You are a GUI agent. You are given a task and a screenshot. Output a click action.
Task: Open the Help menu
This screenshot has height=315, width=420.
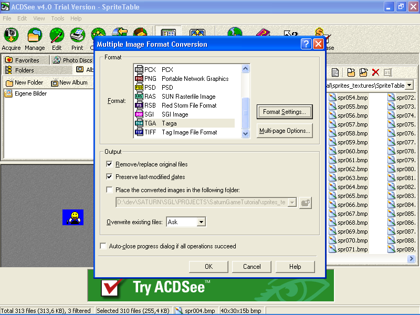76,18
